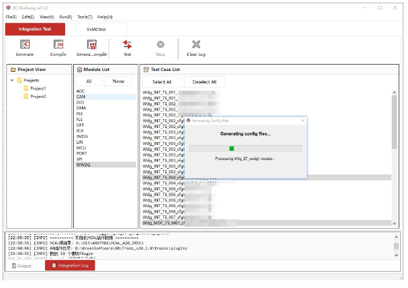
Task: Click the Compile toolbar icon
Action: tap(58, 45)
